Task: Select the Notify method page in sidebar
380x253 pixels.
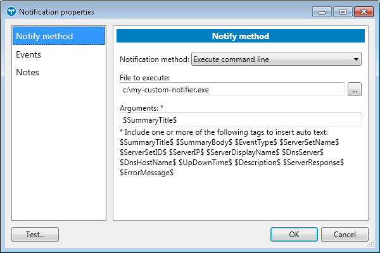Action: tap(59, 36)
